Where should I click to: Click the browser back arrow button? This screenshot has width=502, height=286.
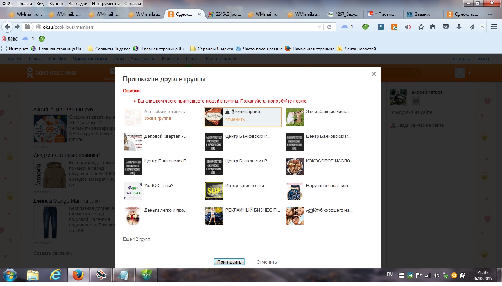[x=8, y=27]
